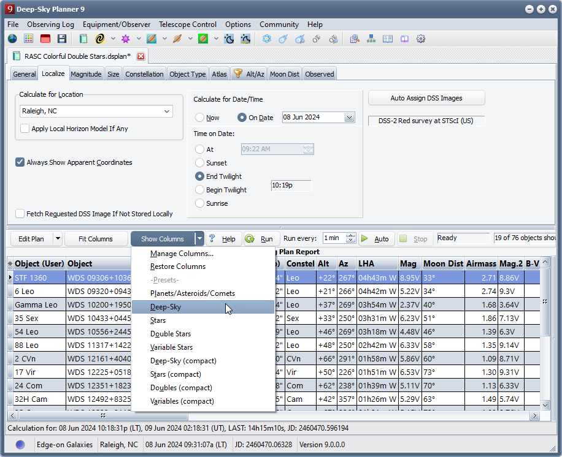Select the Now date/time option
Viewport: 562px width, 457px height.
point(199,118)
